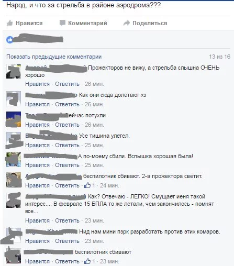Click the blue like reaction icon
Image resolution: width=234 pixels, height=266 pixels.
[9, 40]
